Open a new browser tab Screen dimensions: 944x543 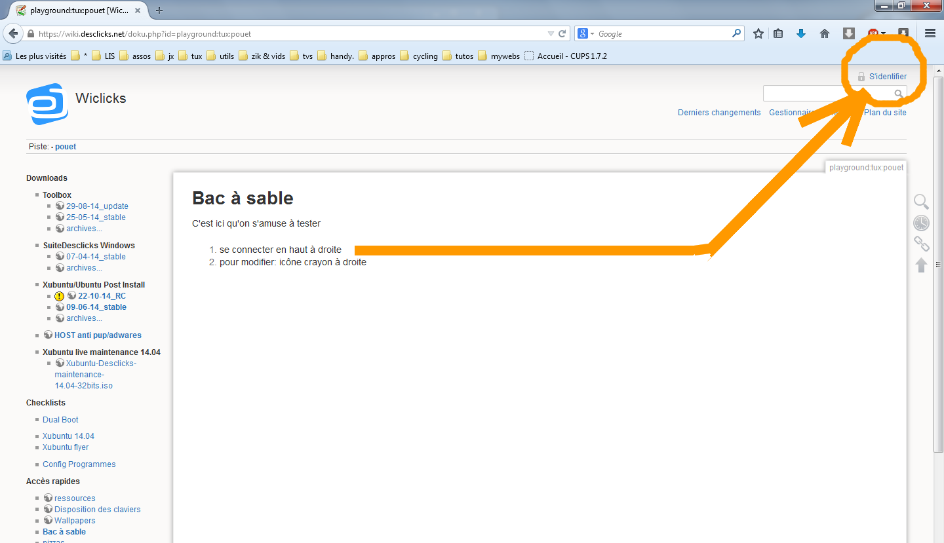(x=159, y=10)
